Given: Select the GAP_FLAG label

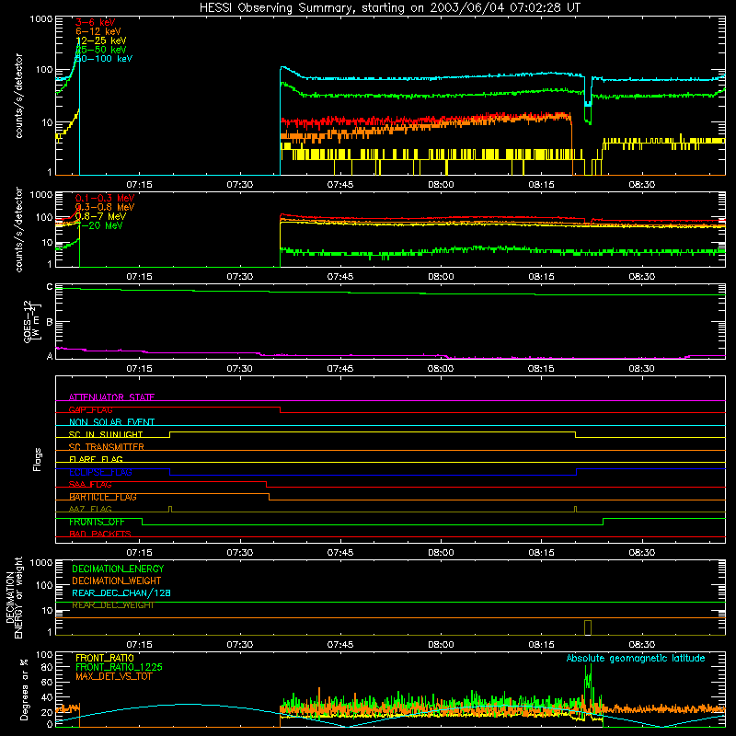Looking at the screenshot, I should (x=90, y=409).
